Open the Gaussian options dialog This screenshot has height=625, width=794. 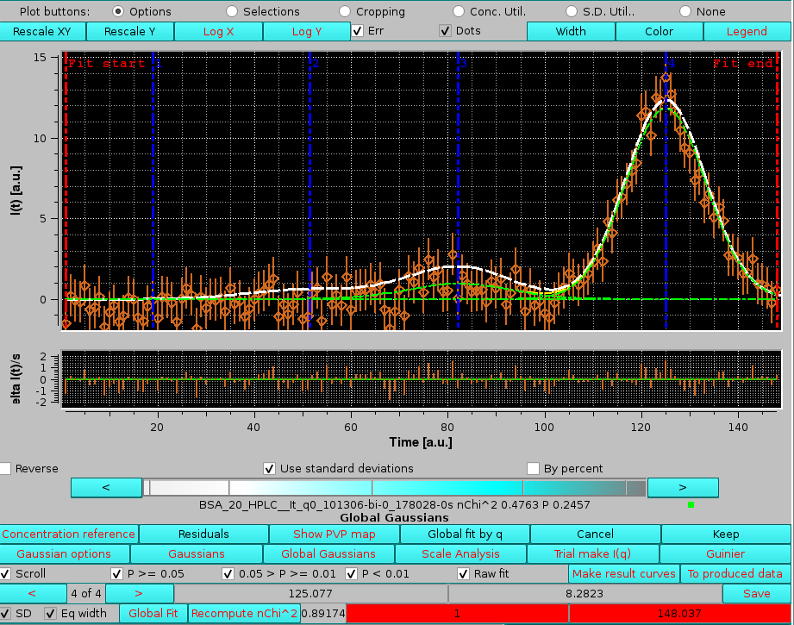64,553
